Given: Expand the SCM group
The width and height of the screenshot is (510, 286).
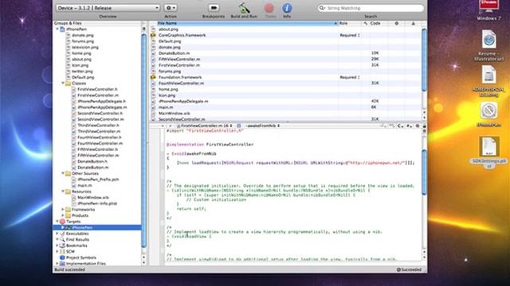Looking at the screenshot, I should tap(57, 252).
